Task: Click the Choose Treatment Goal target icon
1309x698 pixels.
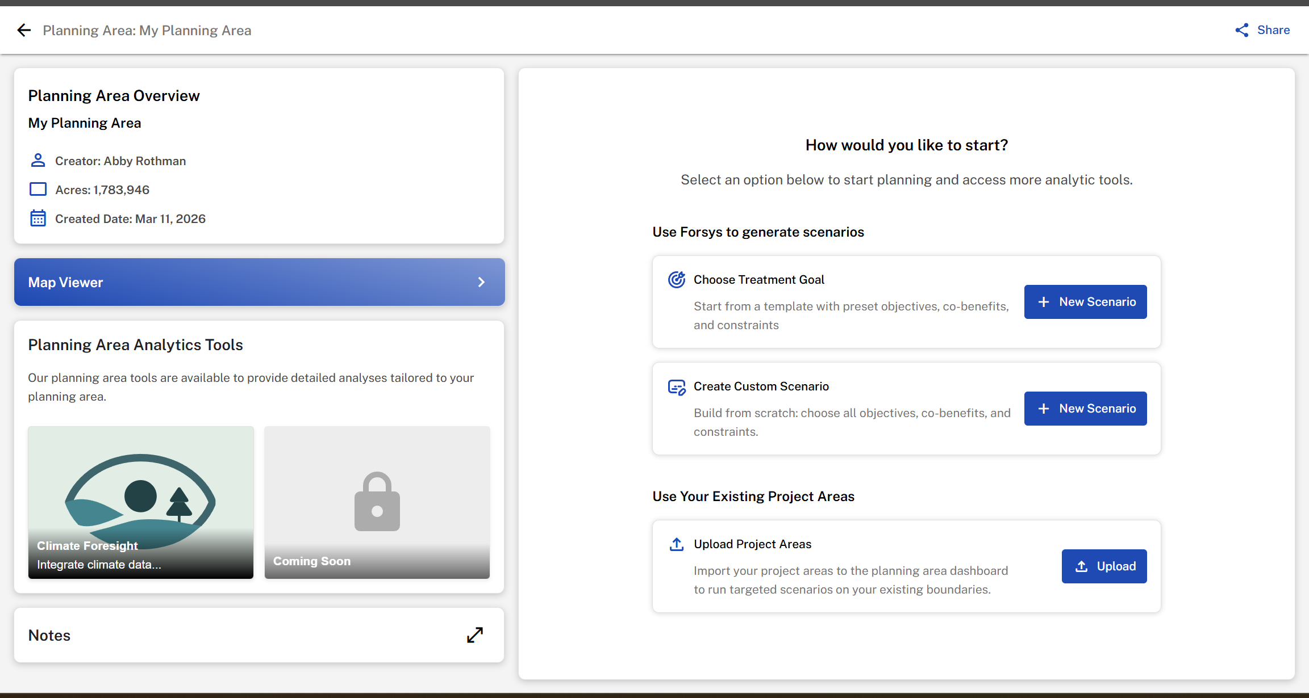Action: click(676, 279)
